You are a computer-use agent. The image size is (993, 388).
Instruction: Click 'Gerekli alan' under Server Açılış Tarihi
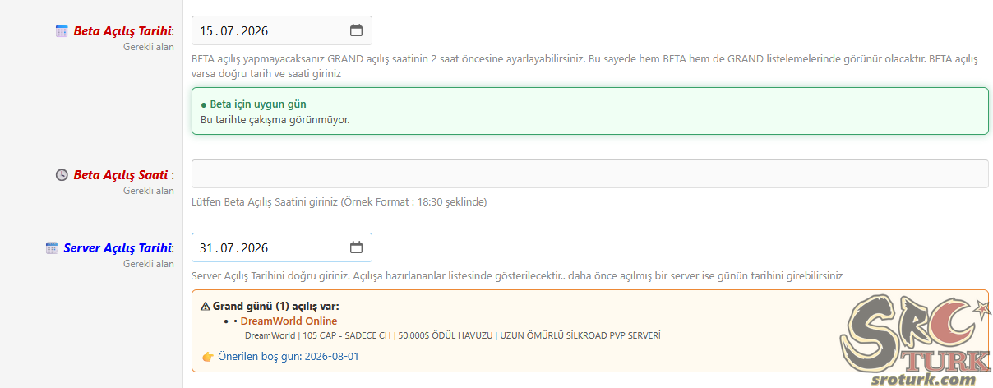point(149,264)
